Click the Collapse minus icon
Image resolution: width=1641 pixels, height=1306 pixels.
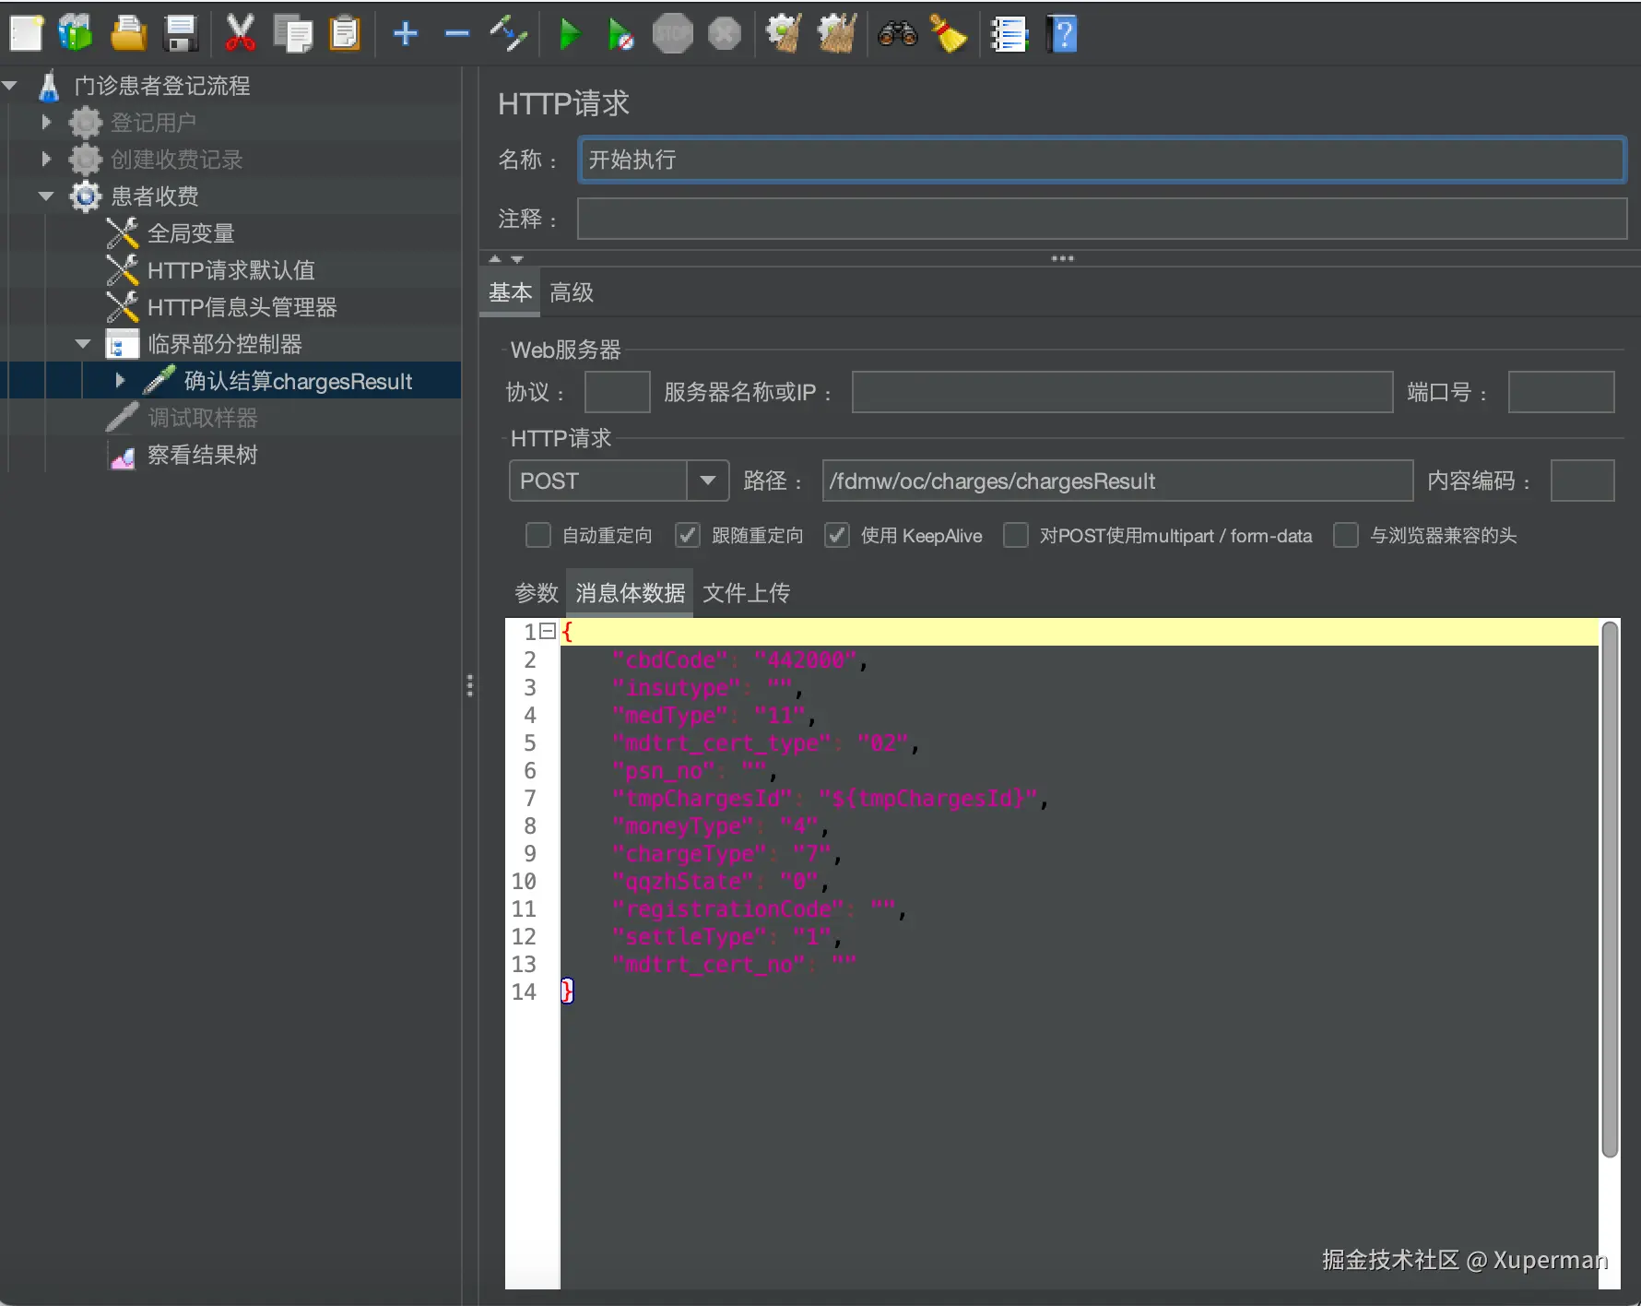pyautogui.click(x=457, y=34)
